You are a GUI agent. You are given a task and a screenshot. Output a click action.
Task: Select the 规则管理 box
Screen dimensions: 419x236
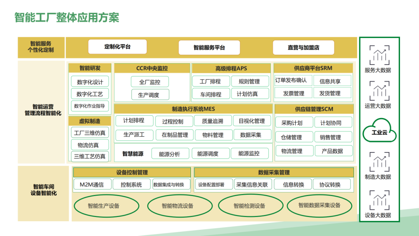(x=250, y=81)
